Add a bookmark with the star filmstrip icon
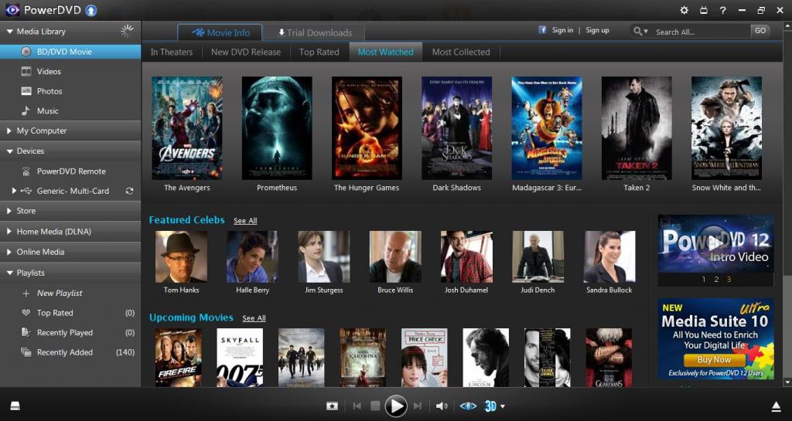Image resolution: width=792 pixels, height=421 pixels. (x=332, y=406)
